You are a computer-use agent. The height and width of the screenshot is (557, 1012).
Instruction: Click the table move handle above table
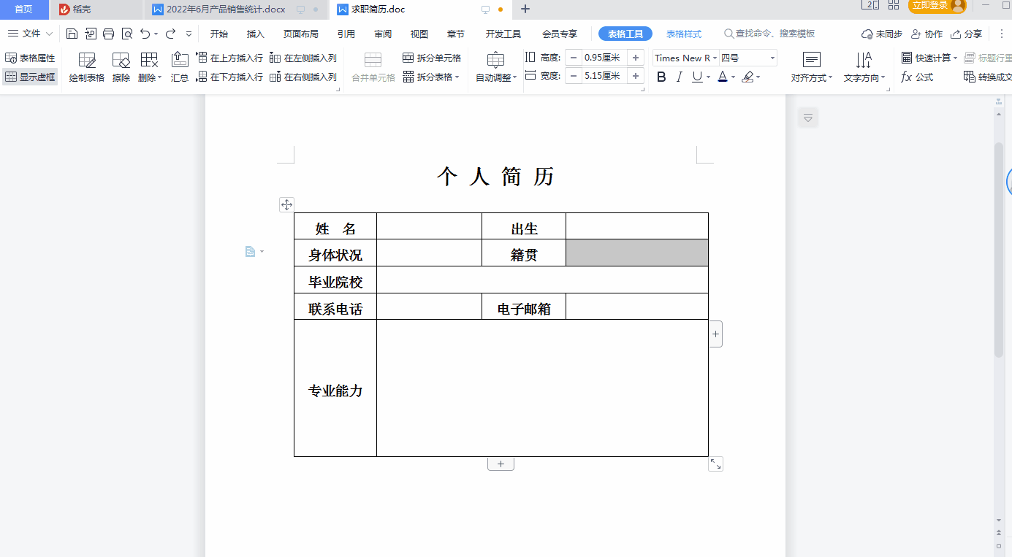[x=286, y=205]
